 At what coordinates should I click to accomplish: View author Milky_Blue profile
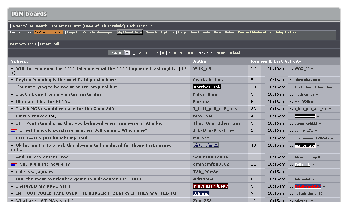(x=205, y=94)
